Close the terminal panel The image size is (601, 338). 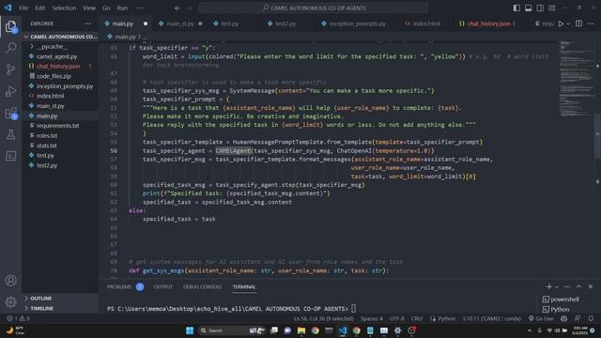[591, 286]
